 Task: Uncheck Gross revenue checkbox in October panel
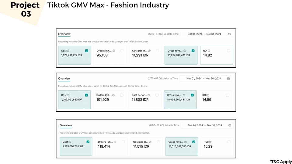pyautogui.click(x=193, y=51)
